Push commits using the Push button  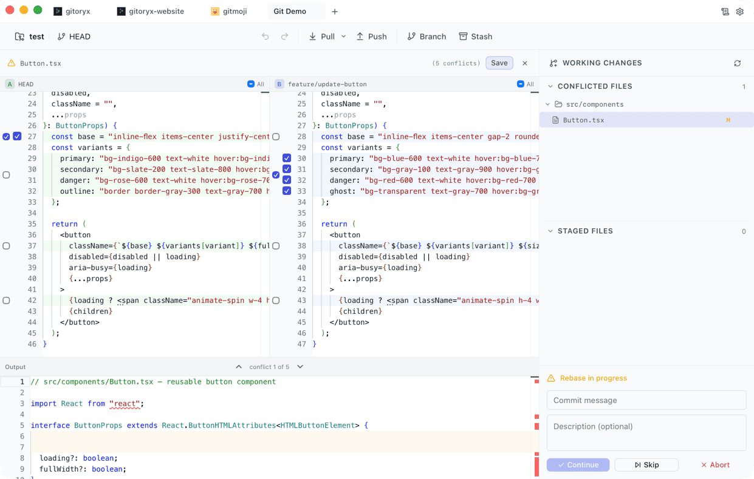tap(371, 36)
